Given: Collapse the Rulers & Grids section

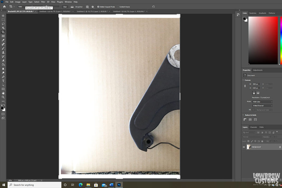Looking at the screenshot, I should [x=243, y=115].
